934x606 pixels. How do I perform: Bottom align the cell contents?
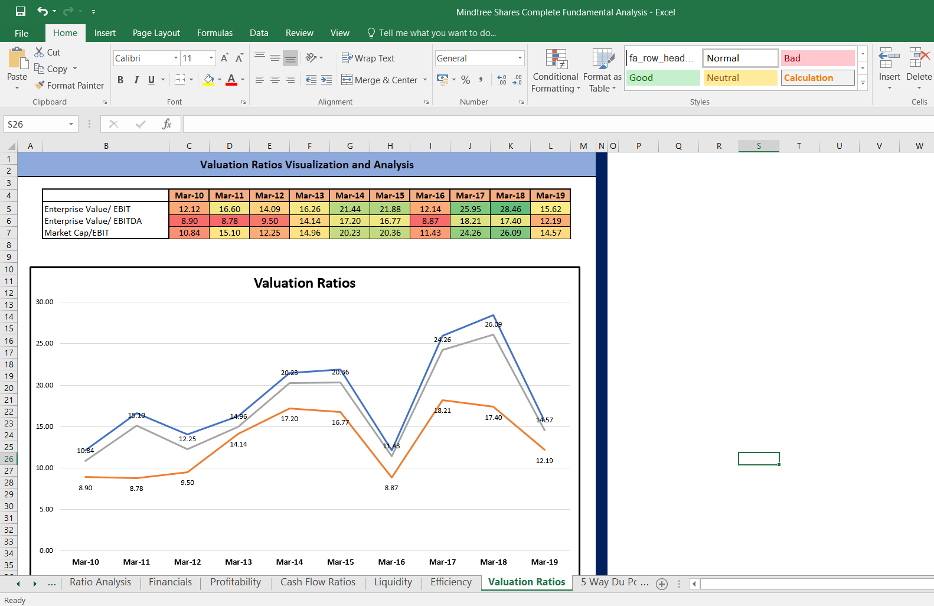coord(290,57)
